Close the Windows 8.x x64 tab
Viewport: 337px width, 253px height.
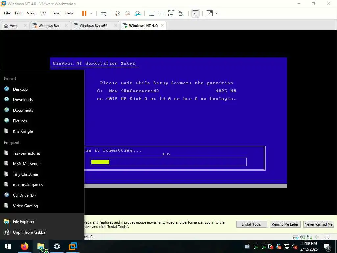(116, 26)
